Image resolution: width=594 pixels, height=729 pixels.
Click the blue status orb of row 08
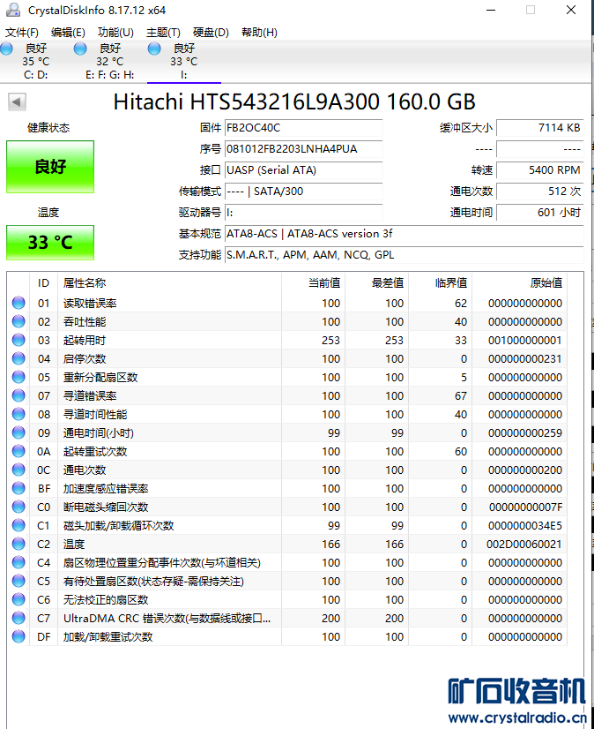[19, 414]
